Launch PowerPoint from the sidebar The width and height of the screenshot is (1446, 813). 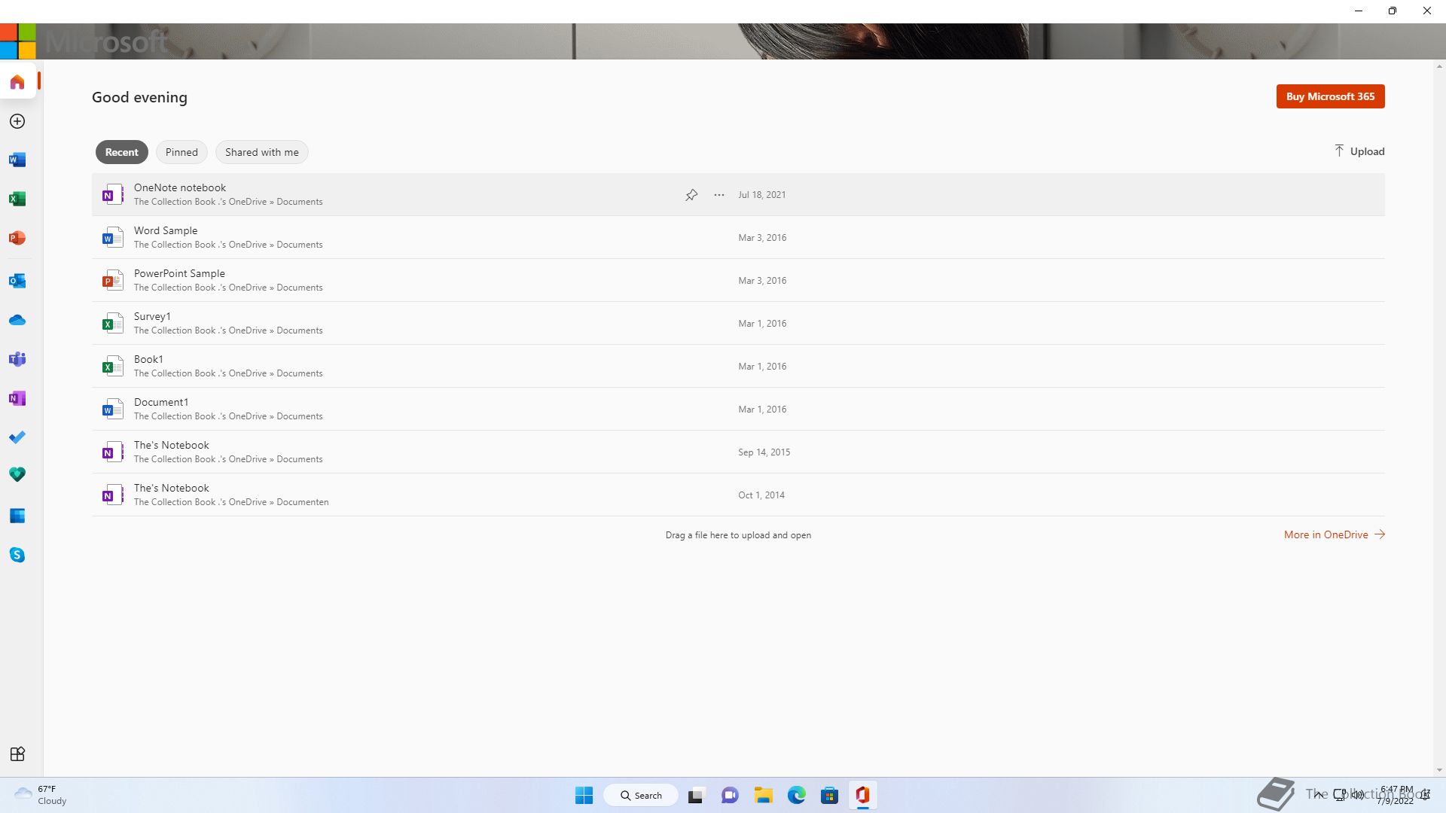(17, 238)
